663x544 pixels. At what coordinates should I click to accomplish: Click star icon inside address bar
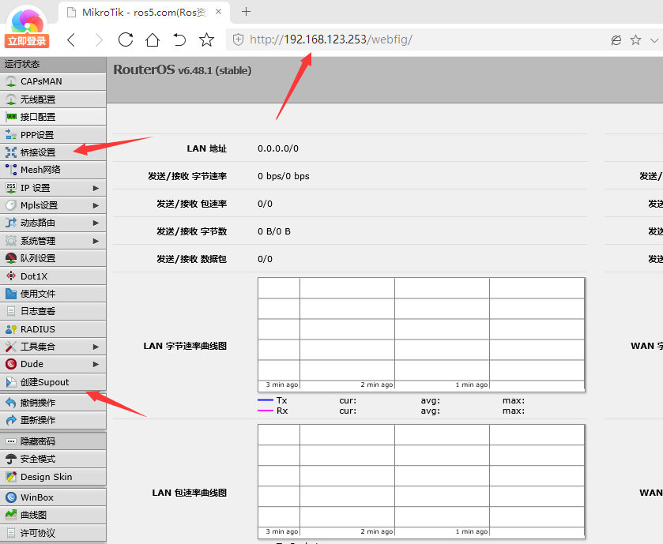[635, 40]
